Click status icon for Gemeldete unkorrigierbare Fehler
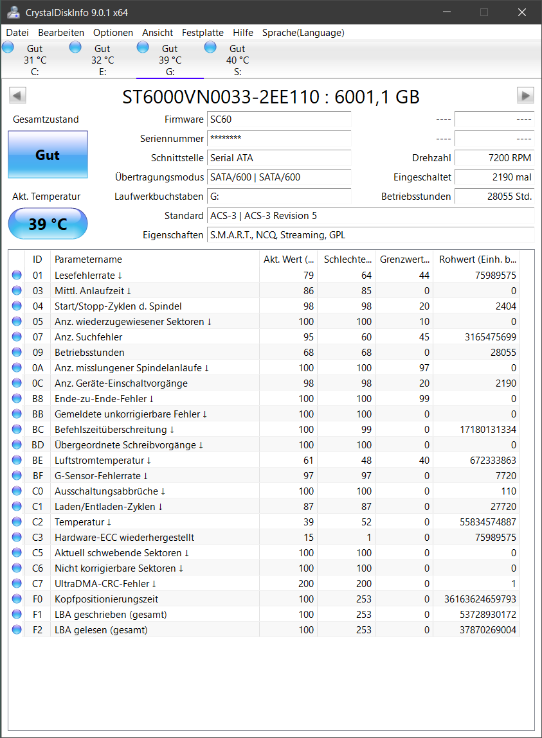The width and height of the screenshot is (542, 738). pos(17,414)
